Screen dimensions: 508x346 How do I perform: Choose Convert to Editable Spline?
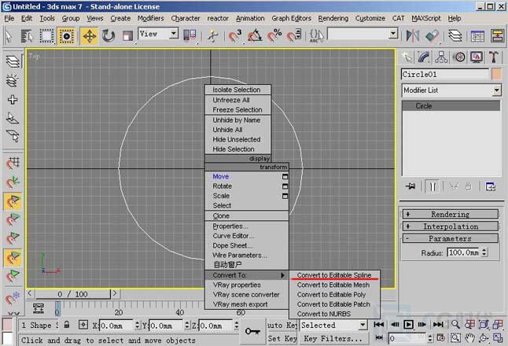point(334,275)
